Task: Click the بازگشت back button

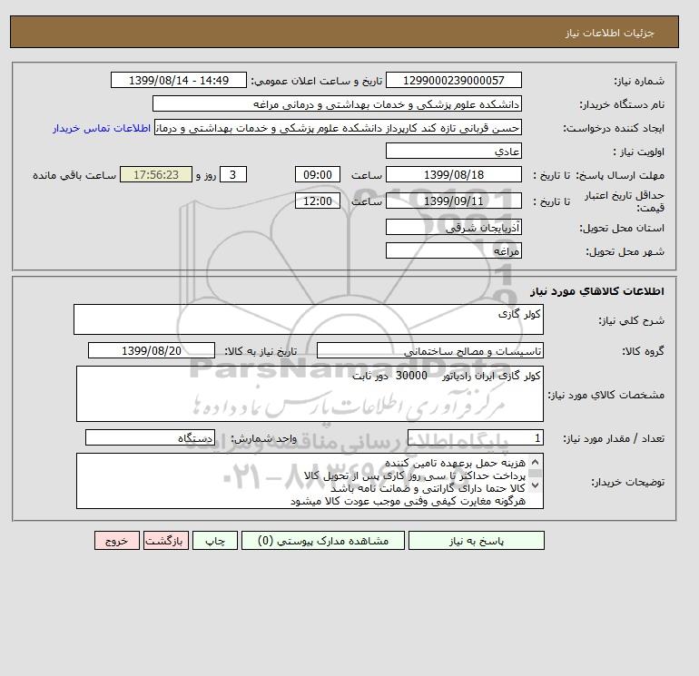Action: point(166,541)
